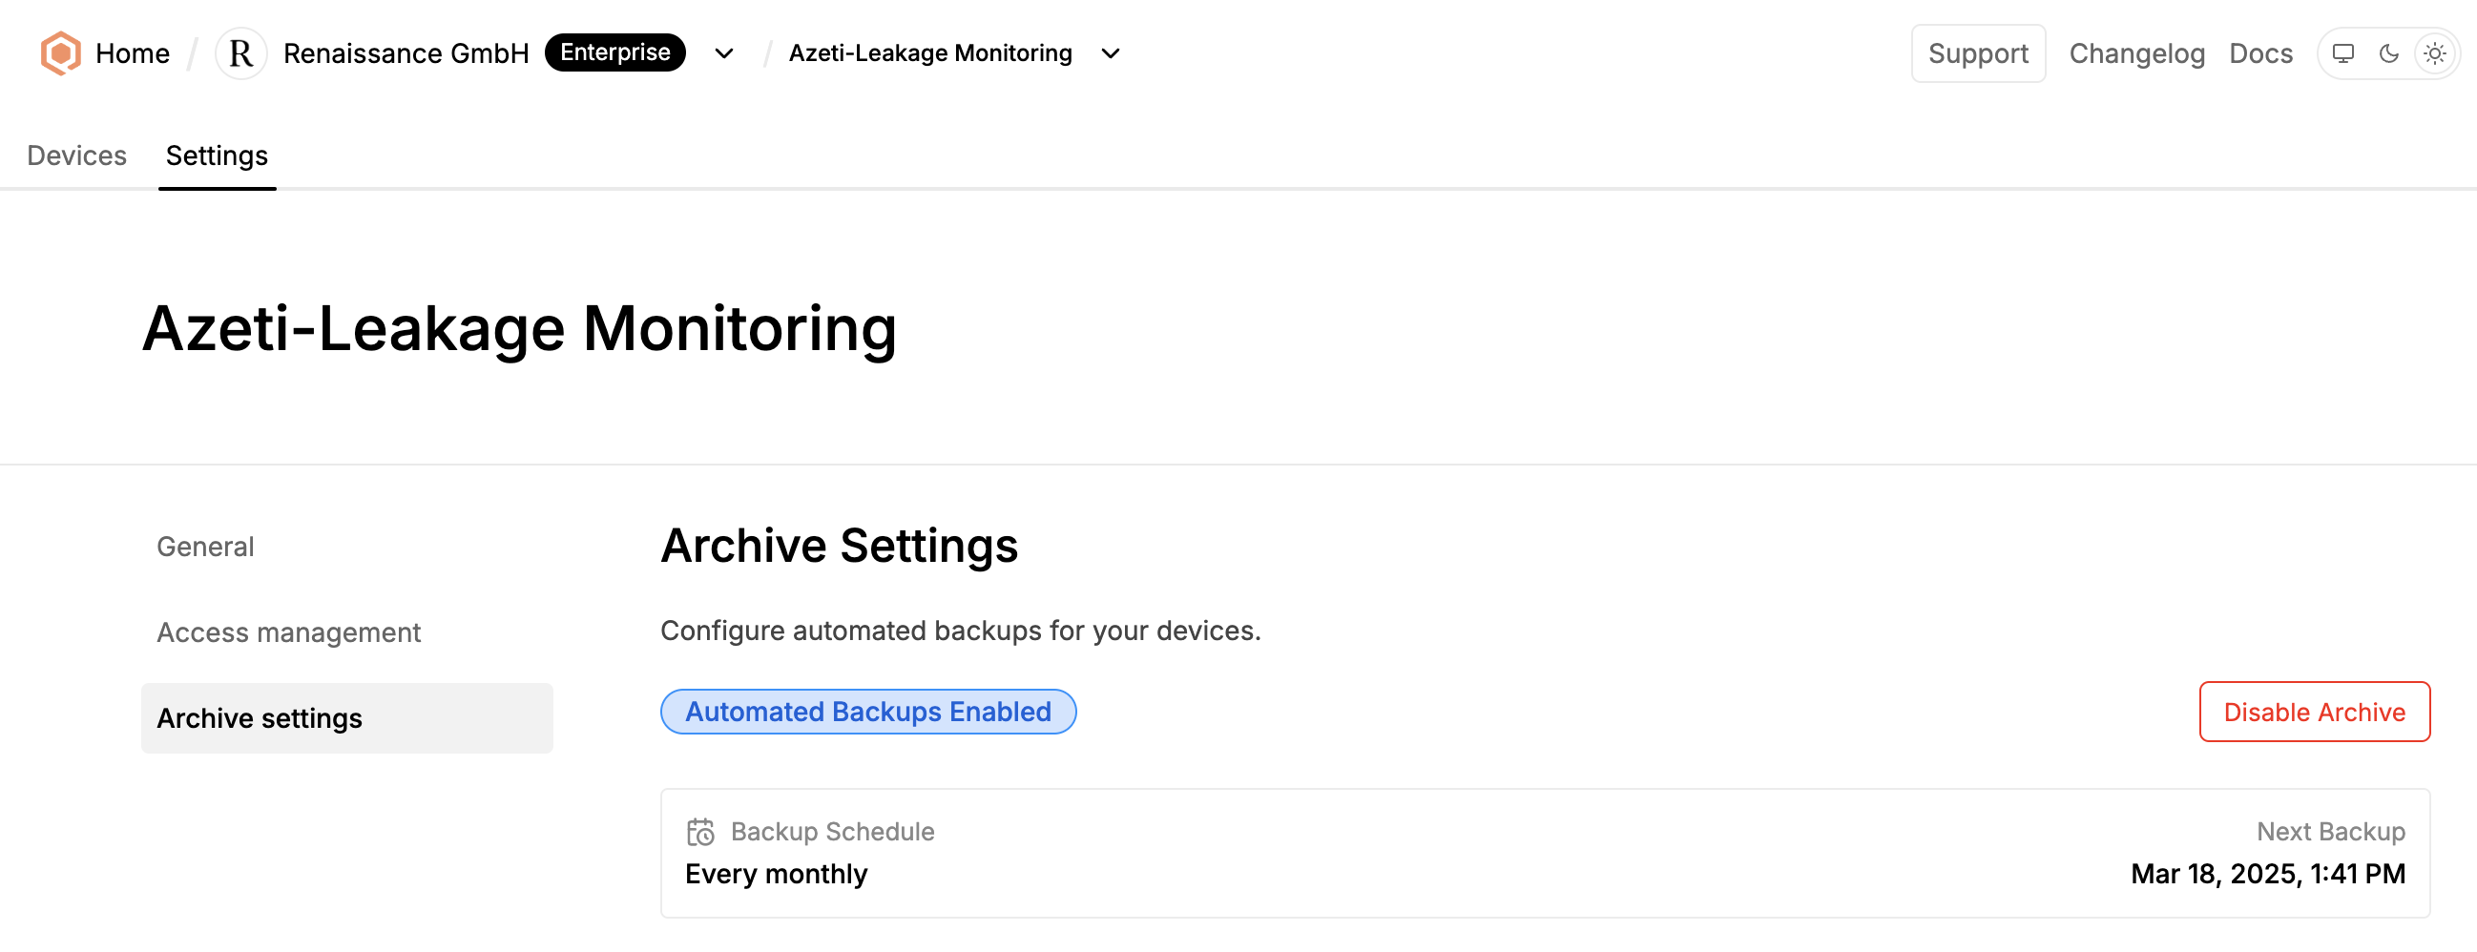Select the Settings tab

[217, 155]
